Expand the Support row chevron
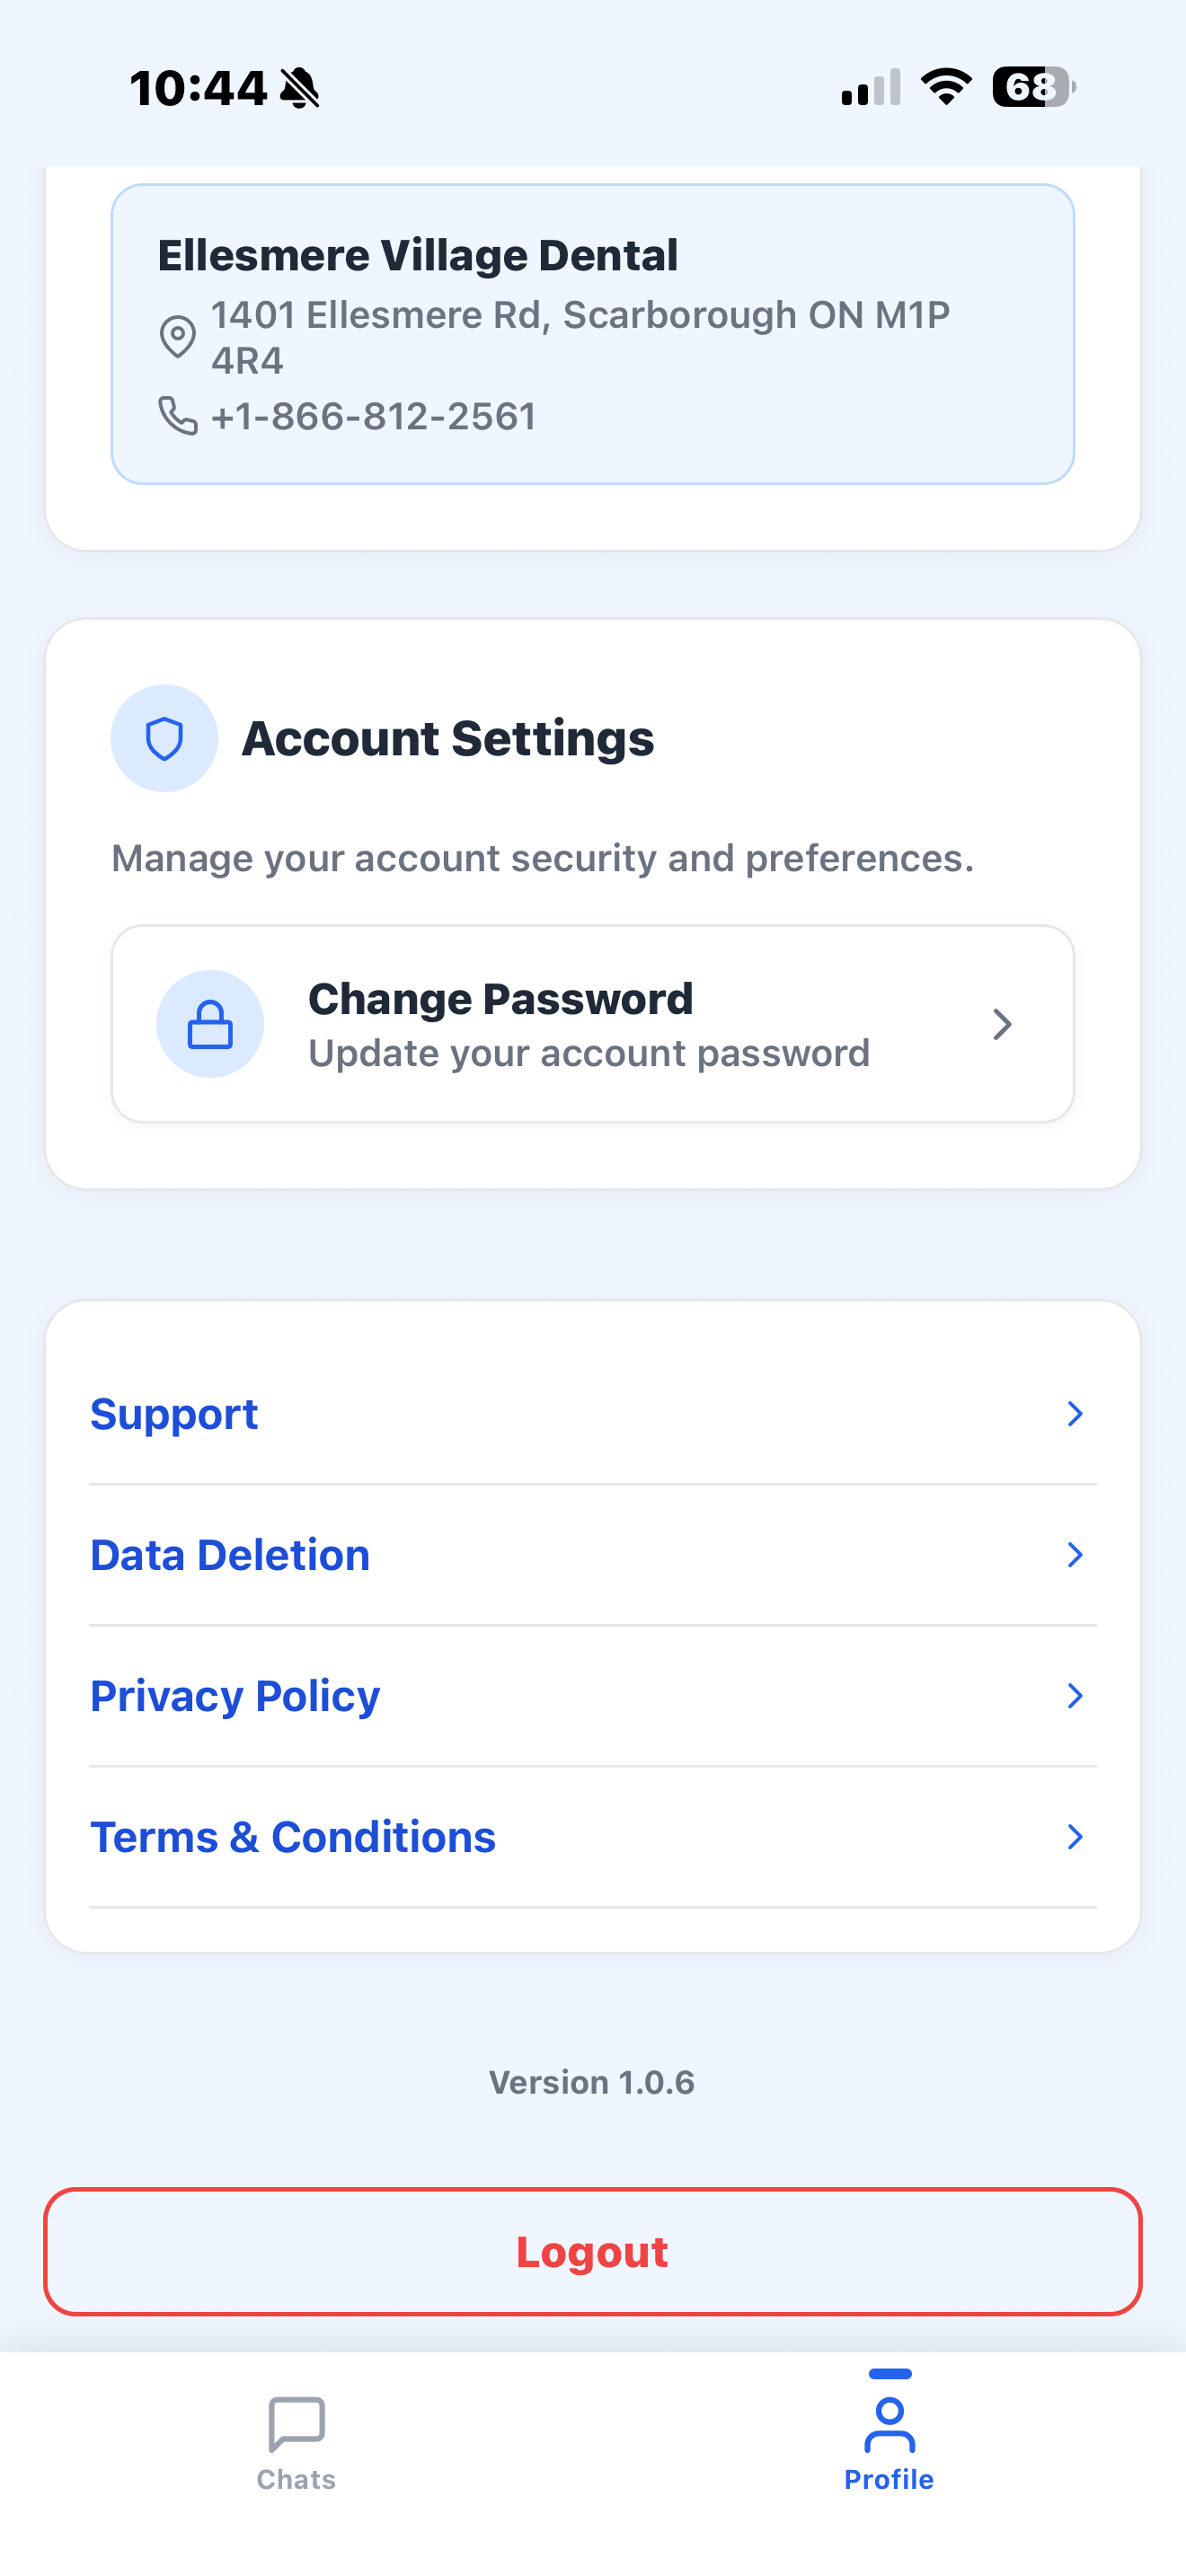Screen dimensions: 1186x2576 point(1075,1414)
